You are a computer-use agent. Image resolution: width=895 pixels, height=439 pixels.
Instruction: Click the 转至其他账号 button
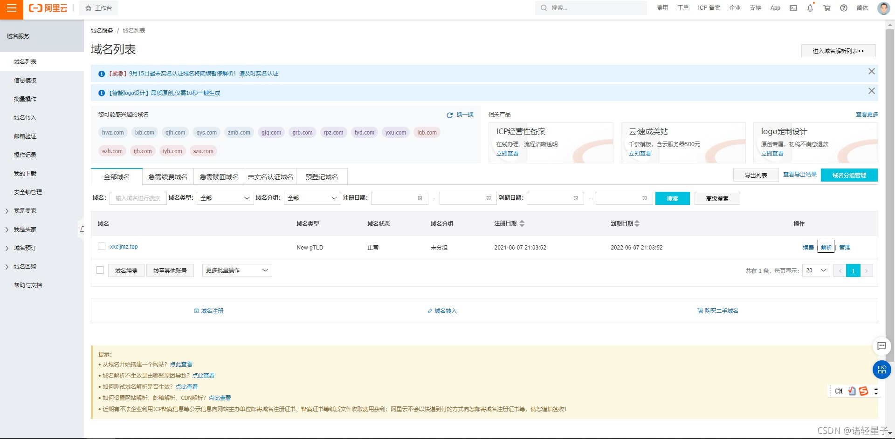tap(170, 270)
